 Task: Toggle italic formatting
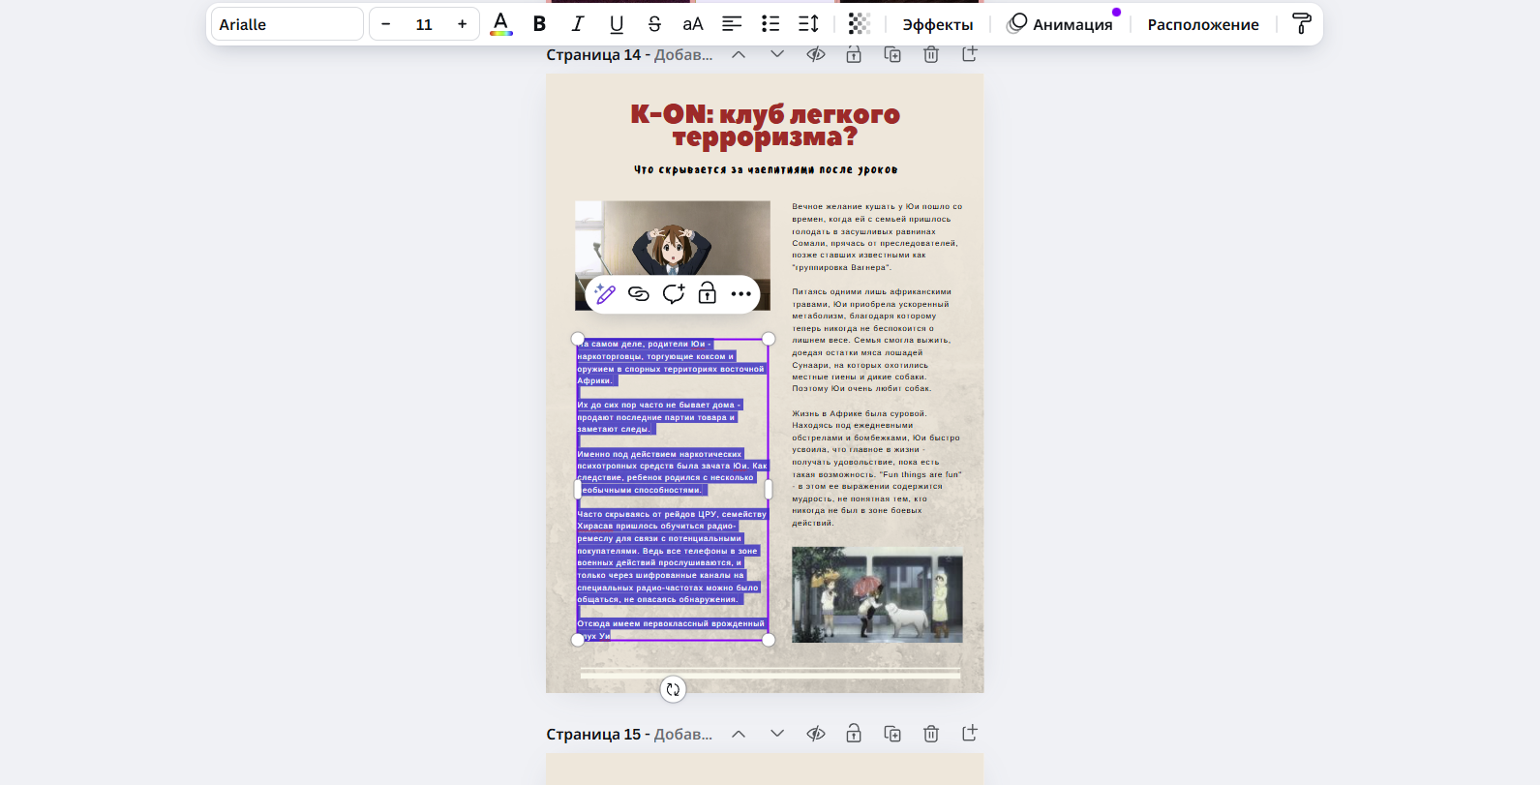578,24
